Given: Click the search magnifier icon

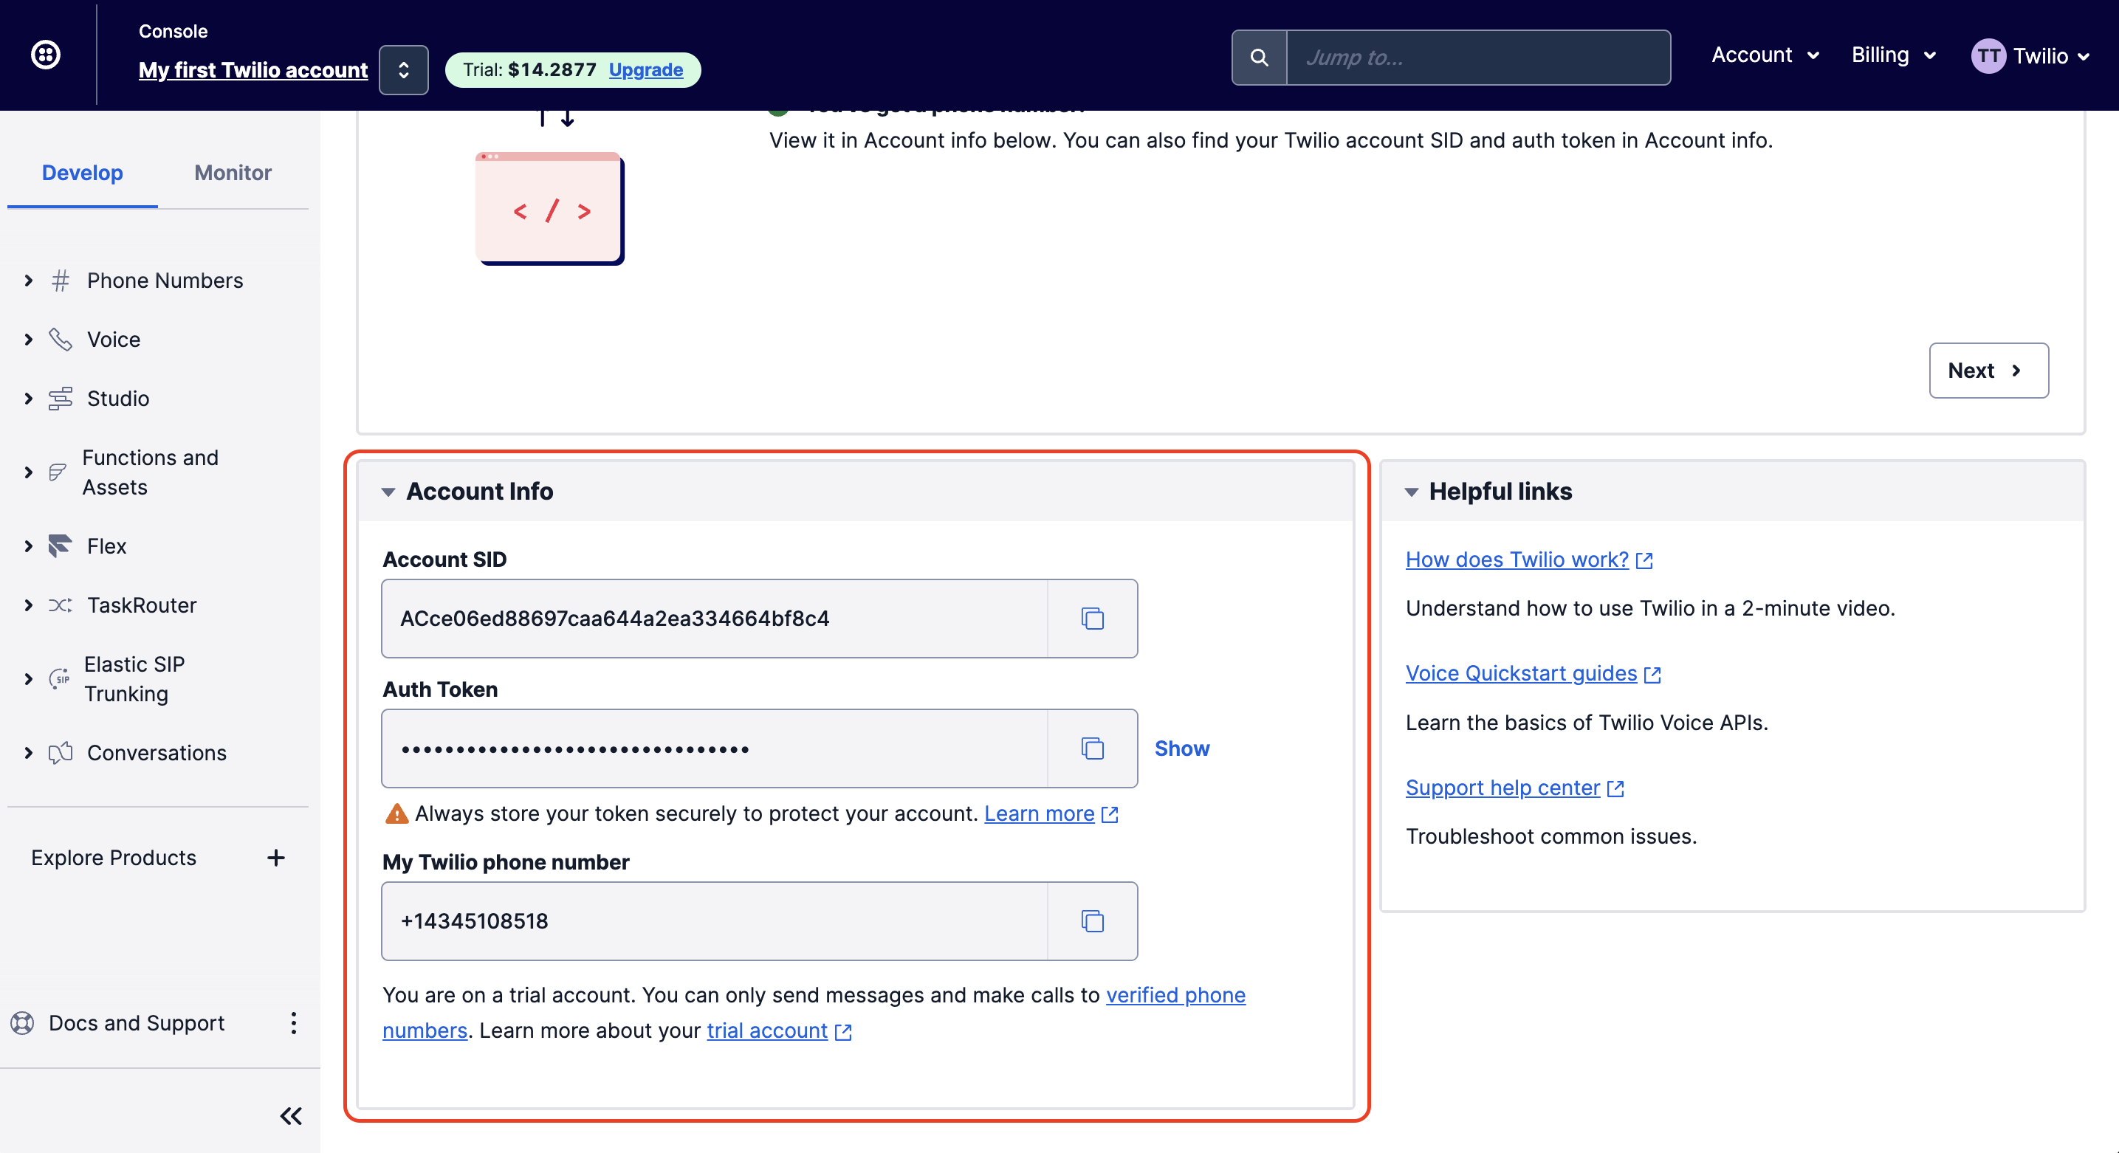Looking at the screenshot, I should [1259, 58].
